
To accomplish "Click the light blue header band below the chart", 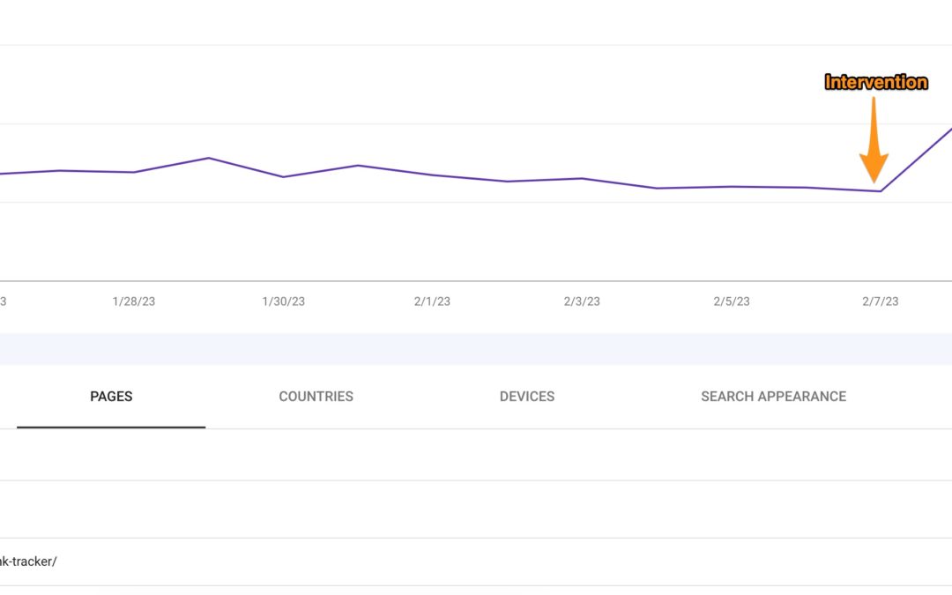I will click(476, 348).
